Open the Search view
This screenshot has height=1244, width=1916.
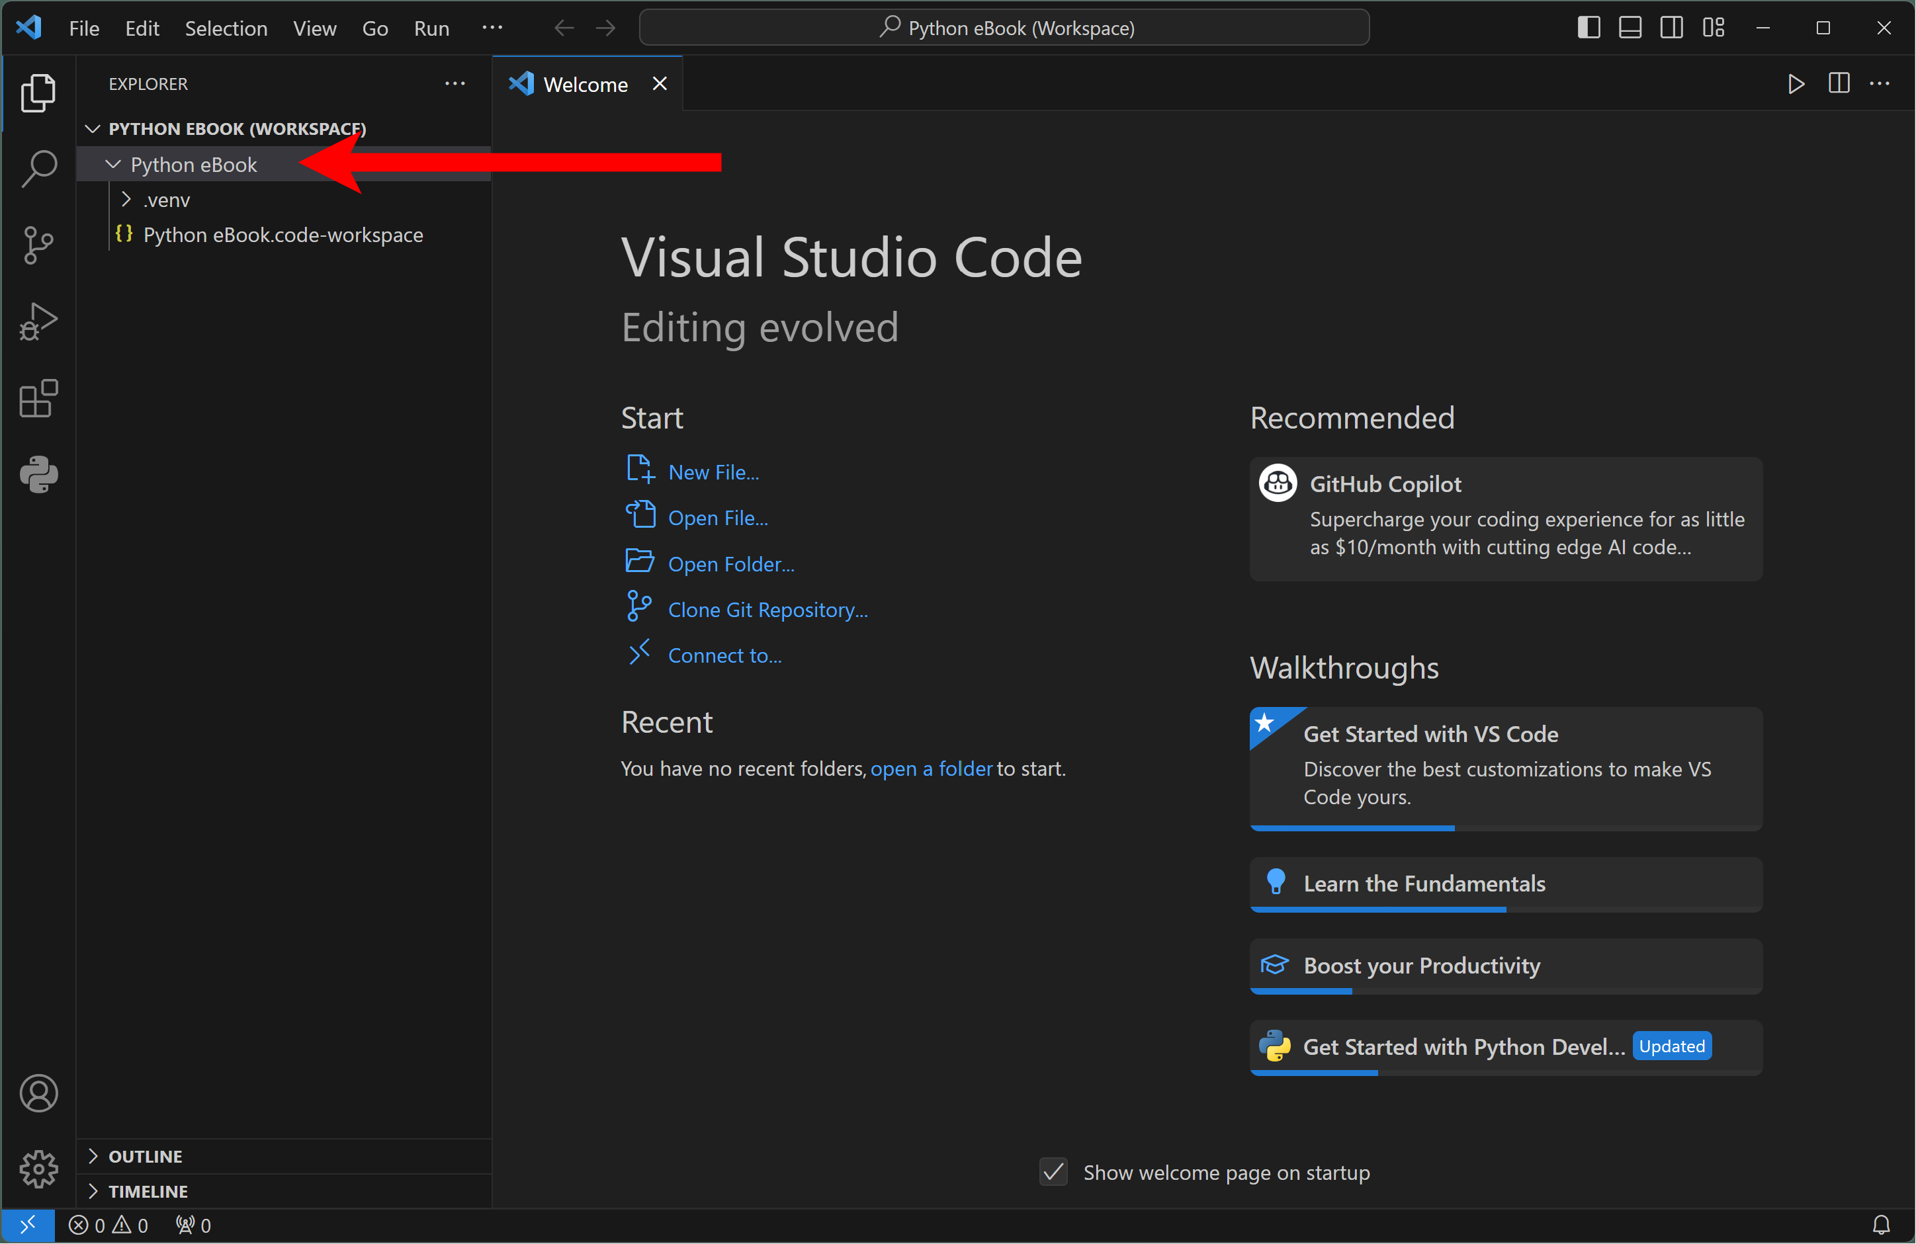click(x=38, y=169)
